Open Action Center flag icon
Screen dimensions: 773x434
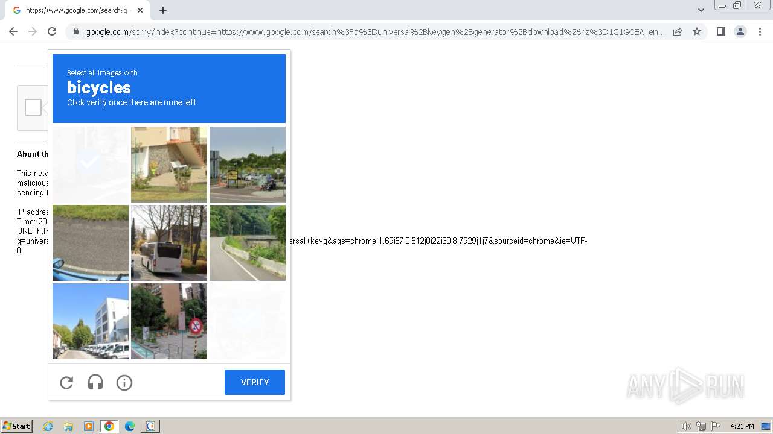click(x=716, y=426)
